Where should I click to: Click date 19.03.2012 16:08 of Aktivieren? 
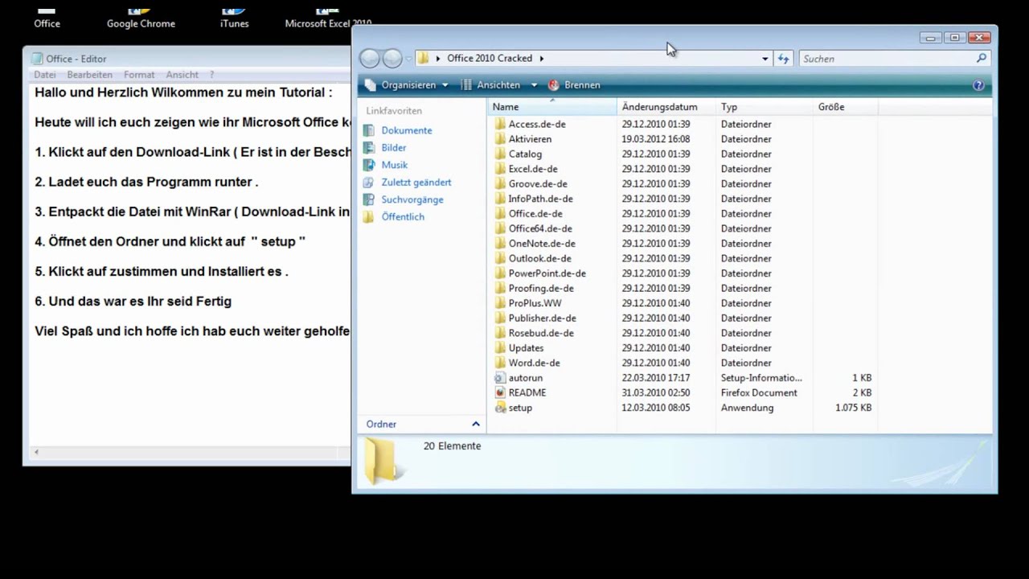click(x=656, y=139)
